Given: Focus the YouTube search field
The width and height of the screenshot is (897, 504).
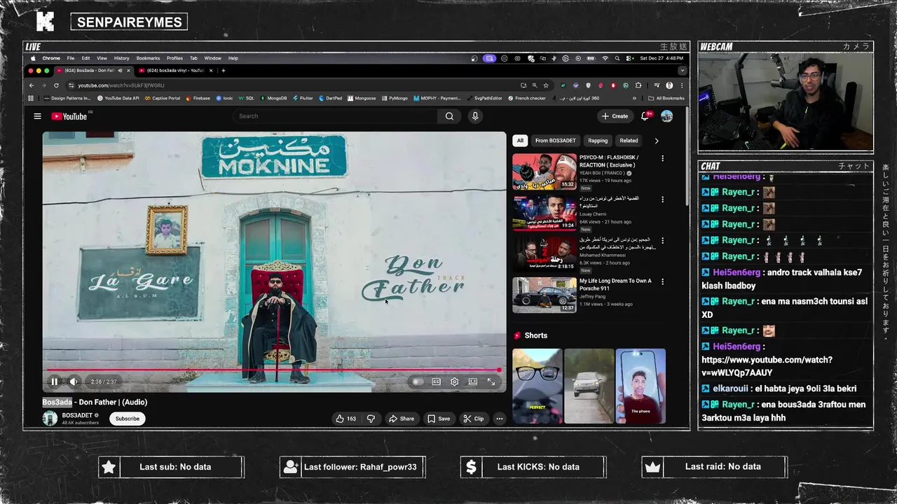Looking at the screenshot, I should [x=336, y=116].
